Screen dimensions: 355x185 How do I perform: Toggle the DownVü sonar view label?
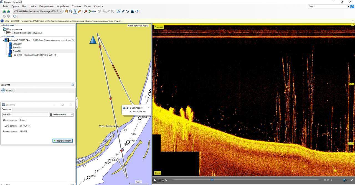(159, 27)
